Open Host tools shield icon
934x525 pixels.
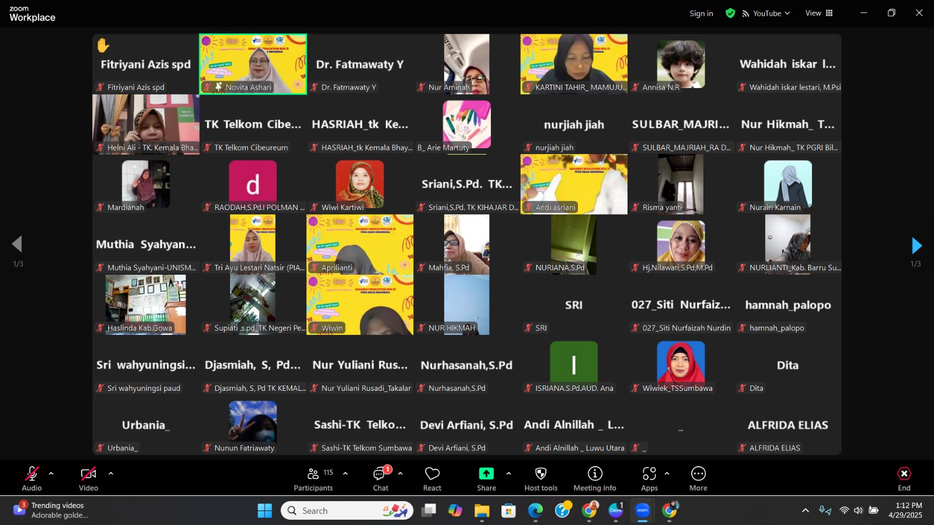pos(541,478)
